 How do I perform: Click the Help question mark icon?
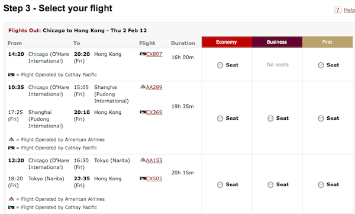pyautogui.click(x=338, y=9)
